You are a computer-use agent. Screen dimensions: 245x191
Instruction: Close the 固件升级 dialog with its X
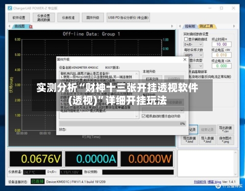tap(185, 60)
